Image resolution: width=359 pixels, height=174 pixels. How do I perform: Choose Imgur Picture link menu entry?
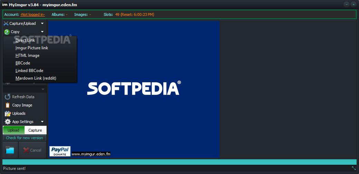[40, 48]
